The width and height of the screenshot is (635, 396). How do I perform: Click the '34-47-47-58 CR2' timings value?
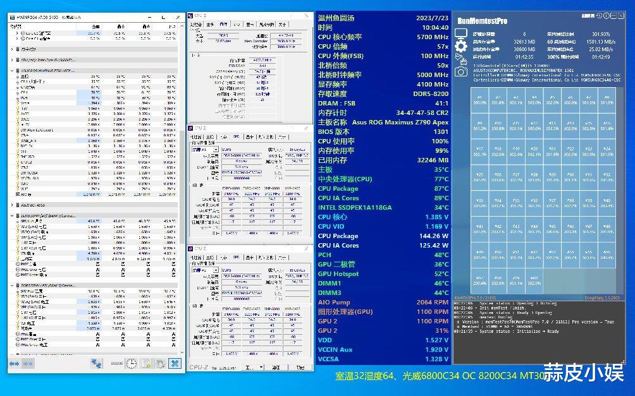(x=422, y=113)
